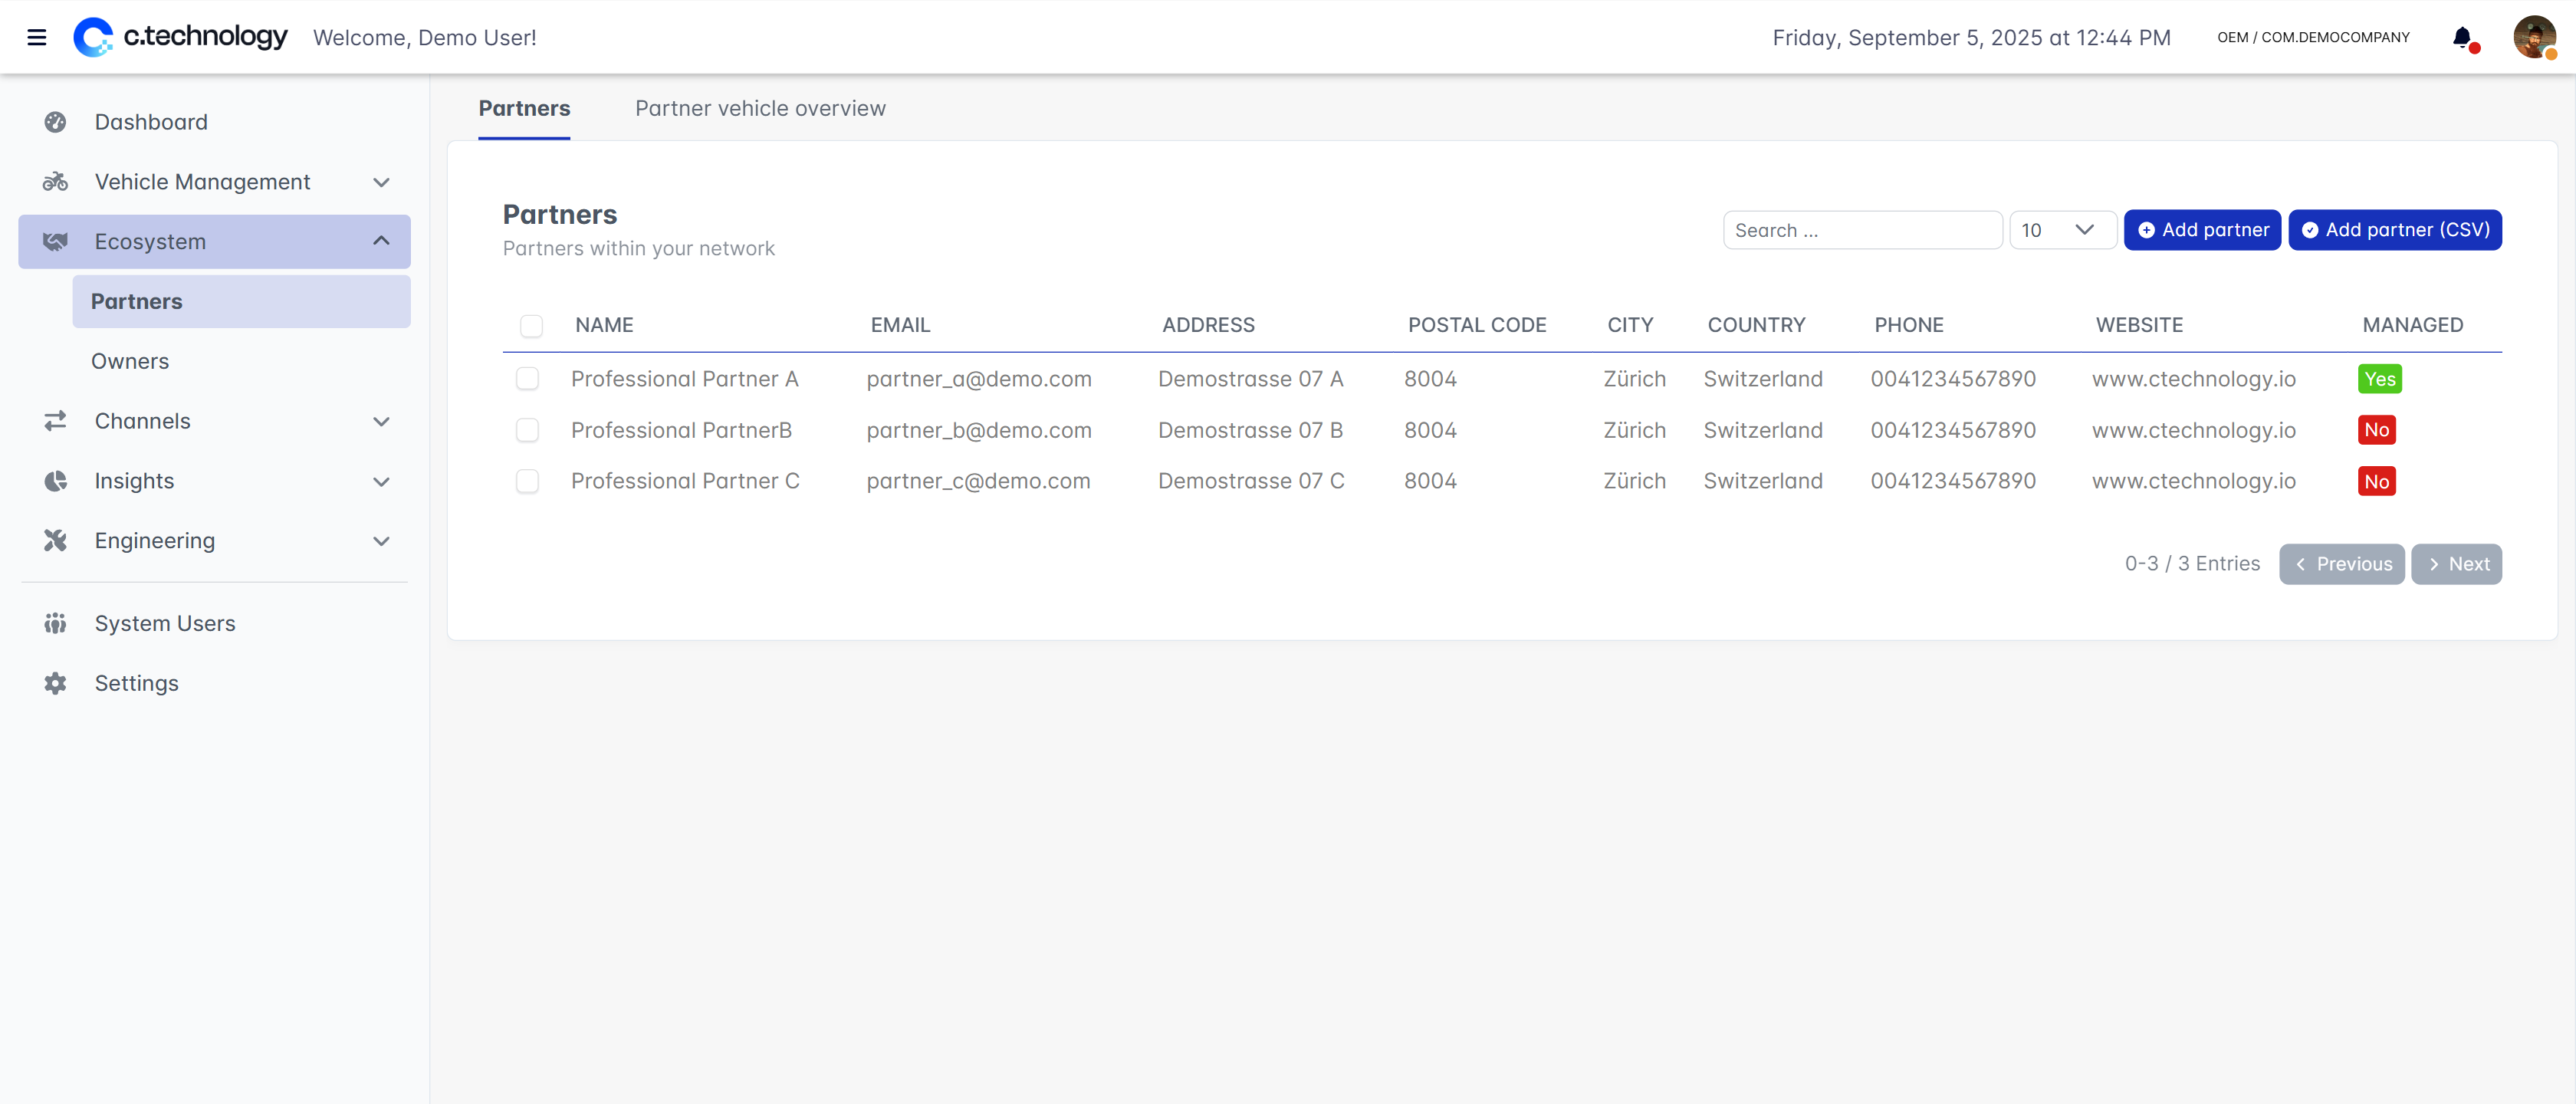2576x1104 pixels.
Task: Click the Add partner button
Action: click(x=2202, y=230)
